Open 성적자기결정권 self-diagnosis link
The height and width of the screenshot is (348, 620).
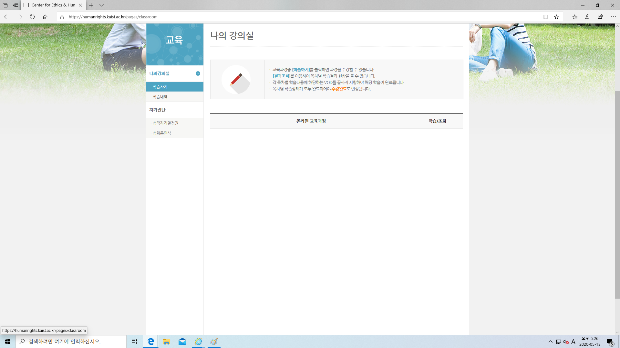pyautogui.click(x=175, y=123)
